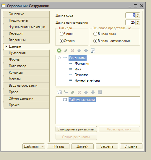Switch to Функциональные опции tab

26,27
